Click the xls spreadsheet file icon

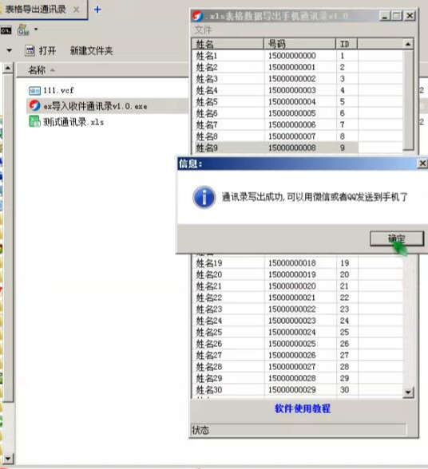tap(34, 122)
